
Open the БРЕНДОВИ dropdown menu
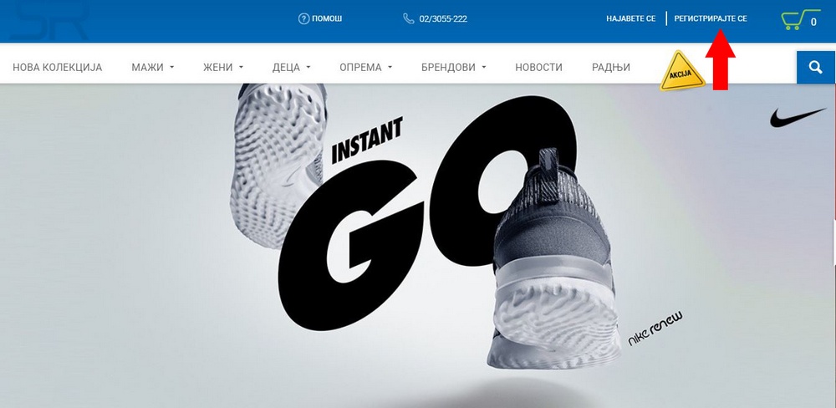(x=454, y=68)
